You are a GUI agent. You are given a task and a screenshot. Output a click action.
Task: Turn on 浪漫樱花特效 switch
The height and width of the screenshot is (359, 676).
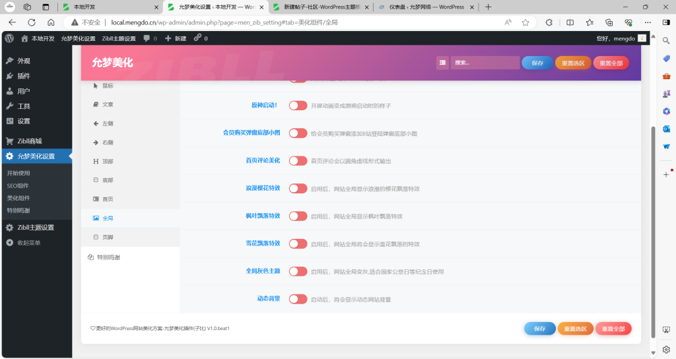298,189
